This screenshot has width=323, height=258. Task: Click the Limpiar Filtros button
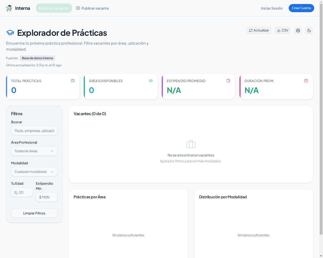(x=34, y=213)
